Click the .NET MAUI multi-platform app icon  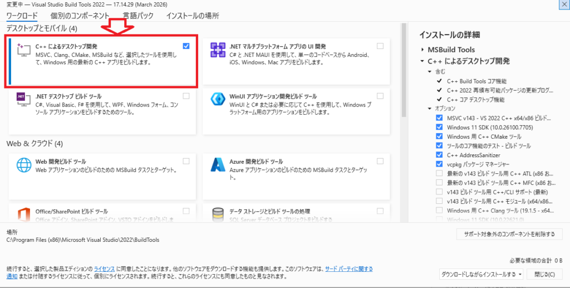[217, 50]
